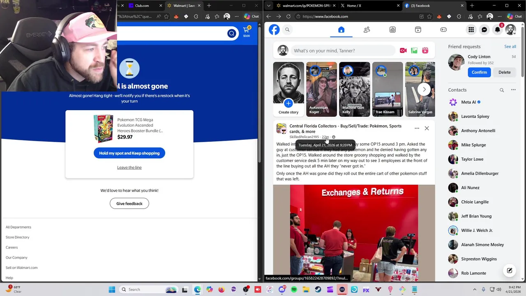Open Facebook account profile picture menu
526x296 pixels.
pyautogui.click(x=510, y=30)
